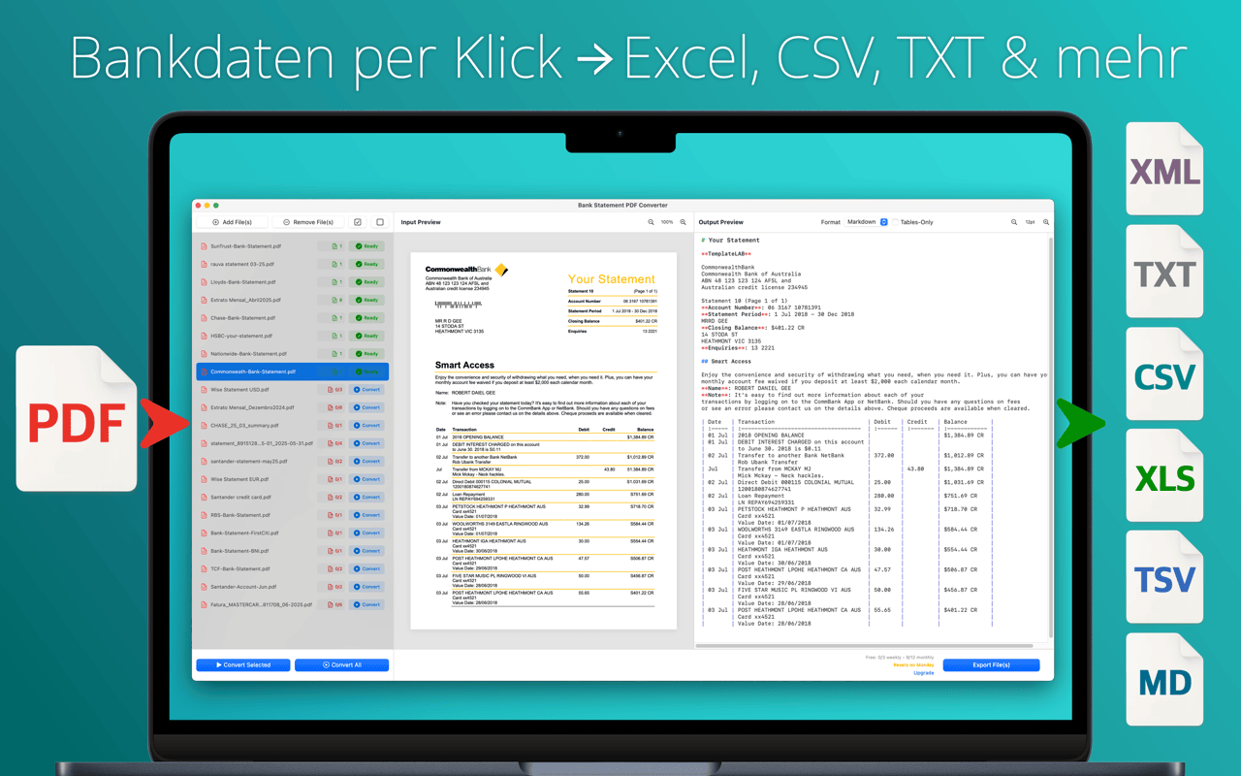This screenshot has height=776, width=1241.
Task: Click the Export File(s) button
Action: (991, 665)
